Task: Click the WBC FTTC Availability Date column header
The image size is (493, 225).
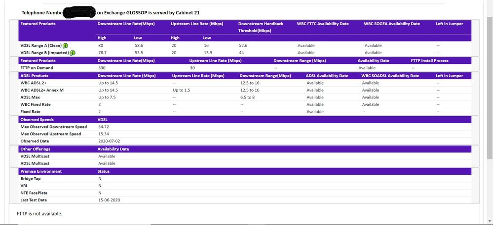Action: click(323, 24)
